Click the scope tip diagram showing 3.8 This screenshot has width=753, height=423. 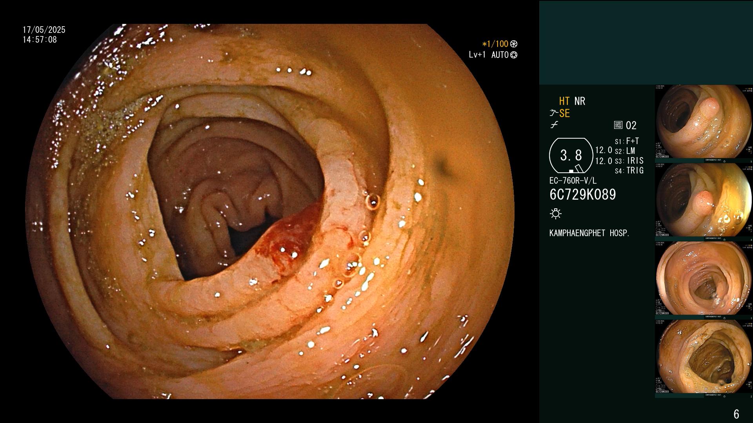tap(571, 155)
